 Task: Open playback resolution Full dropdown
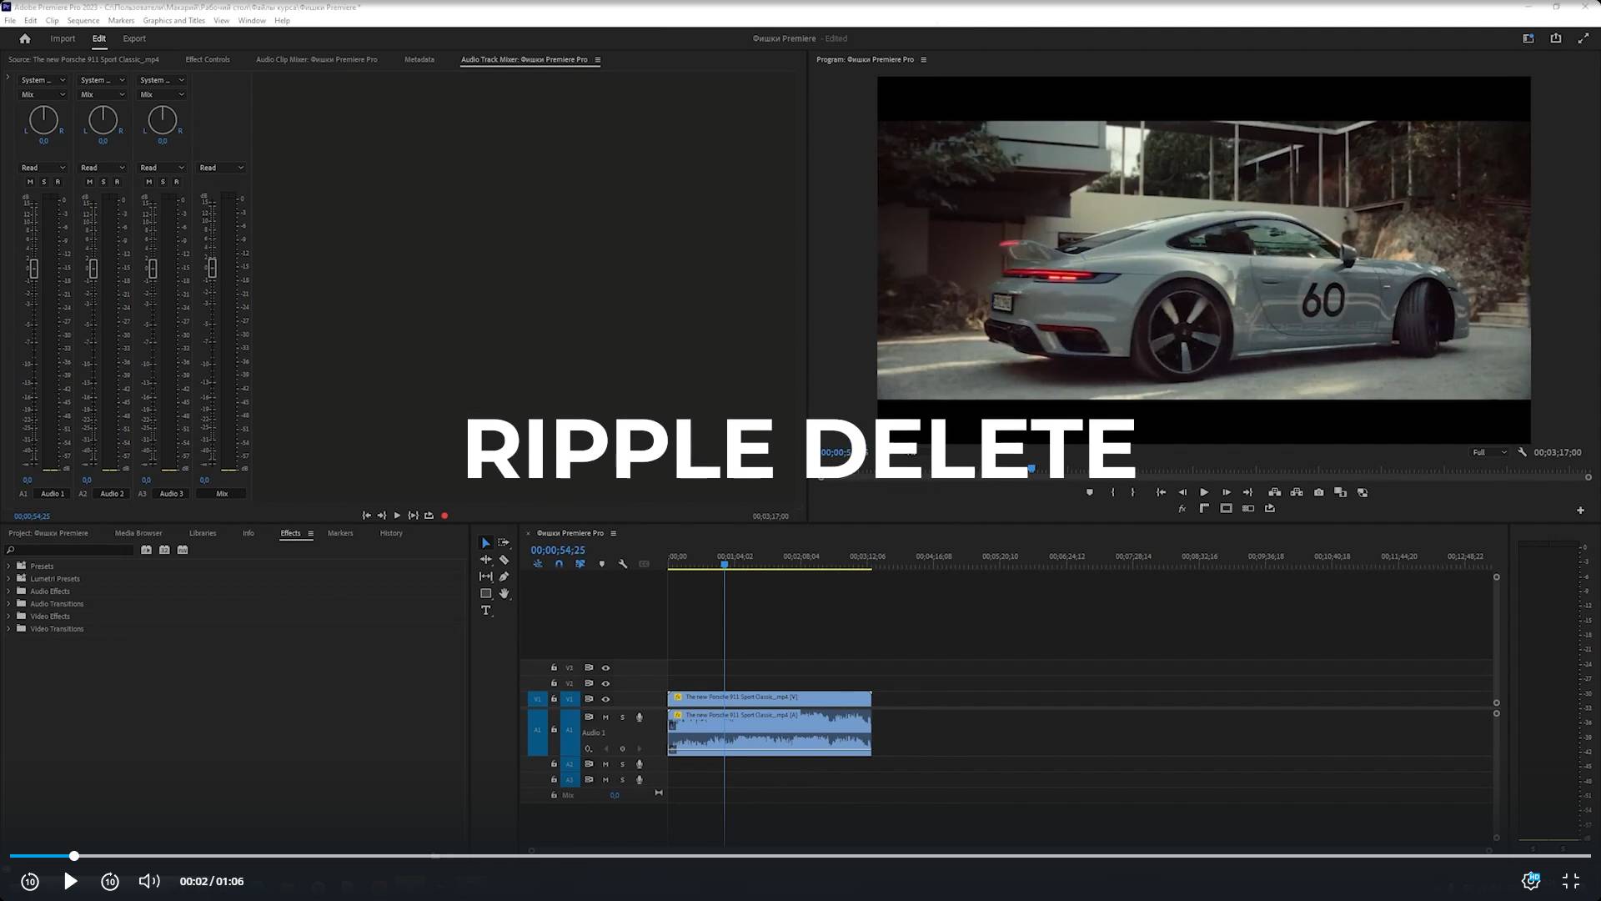tap(1489, 452)
